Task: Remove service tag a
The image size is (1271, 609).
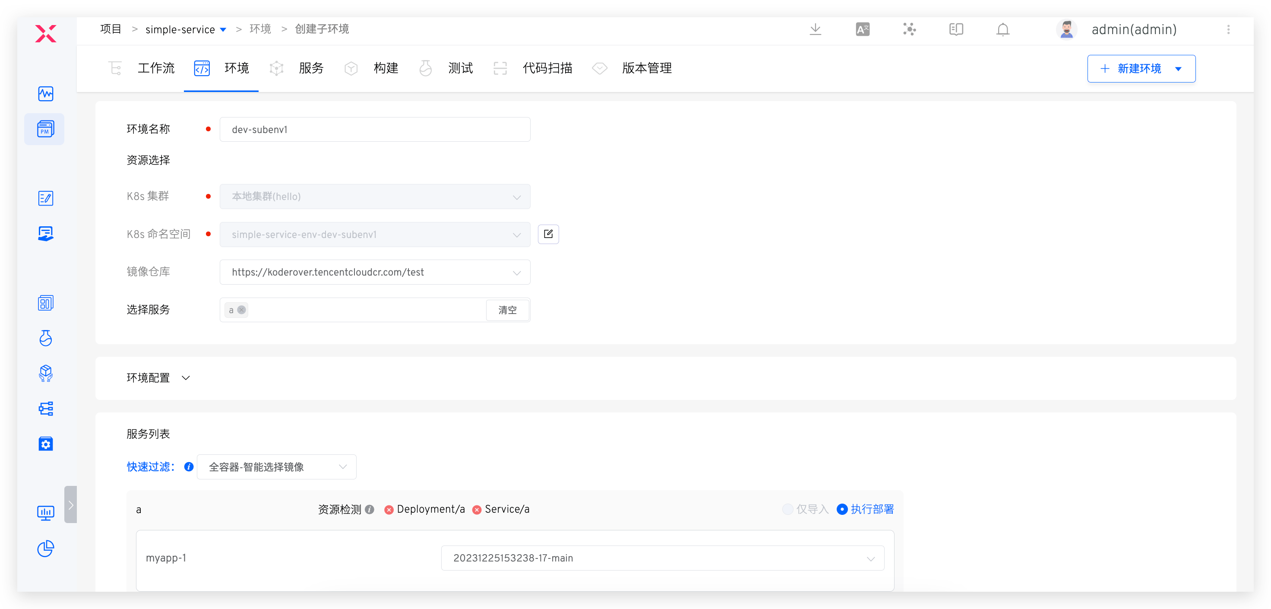Action: pos(241,310)
